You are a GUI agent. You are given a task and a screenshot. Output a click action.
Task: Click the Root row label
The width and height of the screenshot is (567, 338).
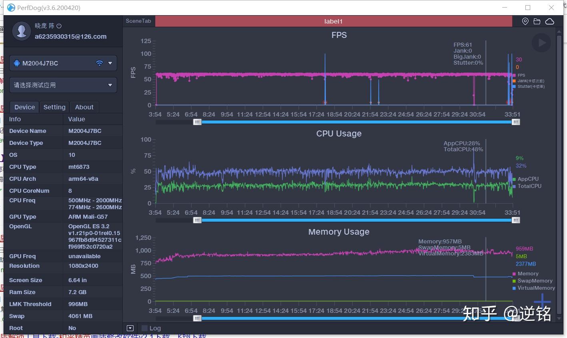click(x=16, y=328)
